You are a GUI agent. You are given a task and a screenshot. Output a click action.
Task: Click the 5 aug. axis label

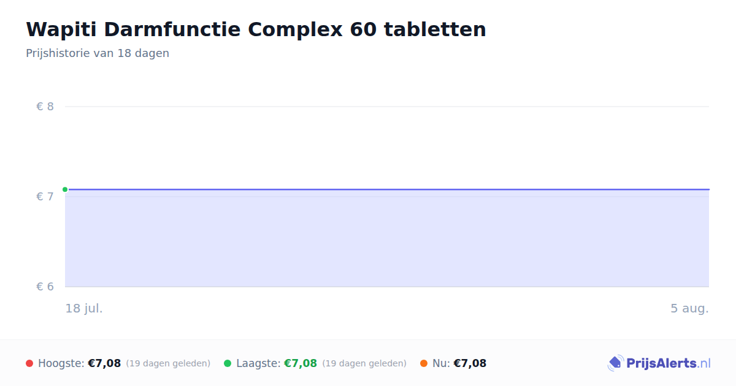[689, 308]
